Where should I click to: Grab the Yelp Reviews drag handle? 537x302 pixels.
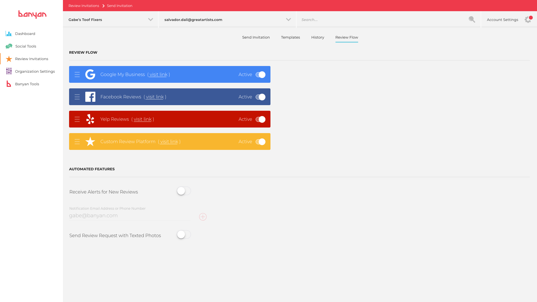(77, 119)
